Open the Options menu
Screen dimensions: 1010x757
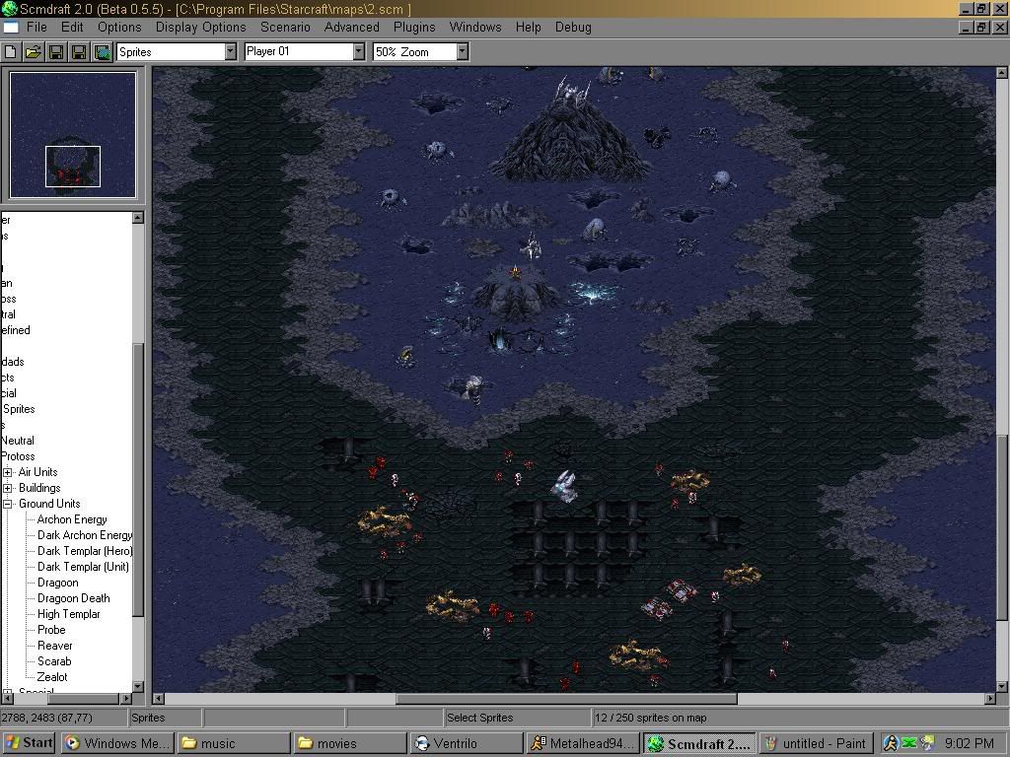119,27
